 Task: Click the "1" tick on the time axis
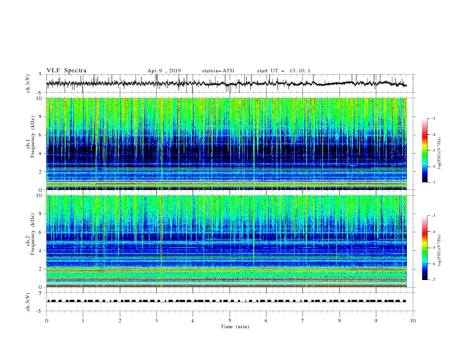click(x=83, y=321)
